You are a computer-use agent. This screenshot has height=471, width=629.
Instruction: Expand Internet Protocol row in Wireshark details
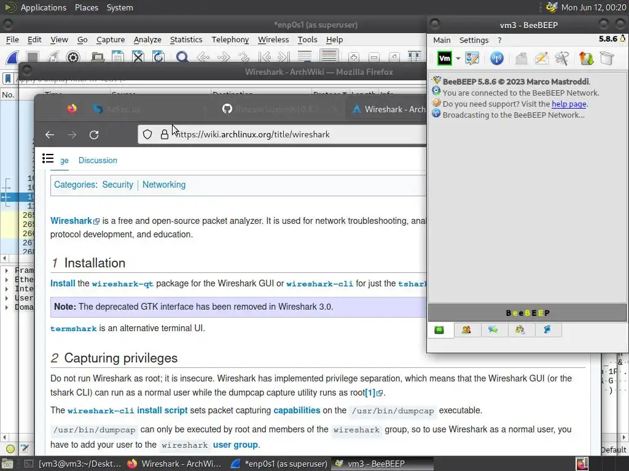[6, 289]
